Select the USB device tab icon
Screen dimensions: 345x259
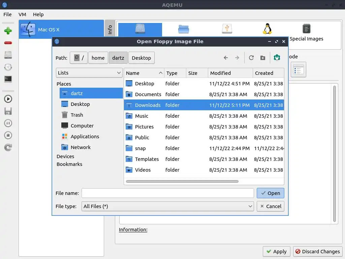[227, 29]
